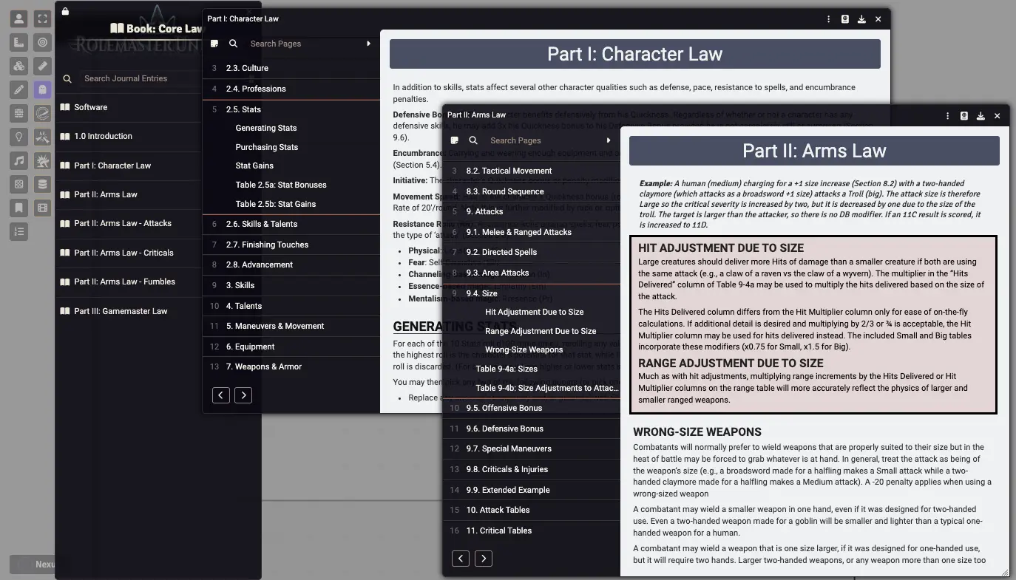Select the Wall Controls brick icon
This screenshot has height=580, width=1016.
pos(19,114)
